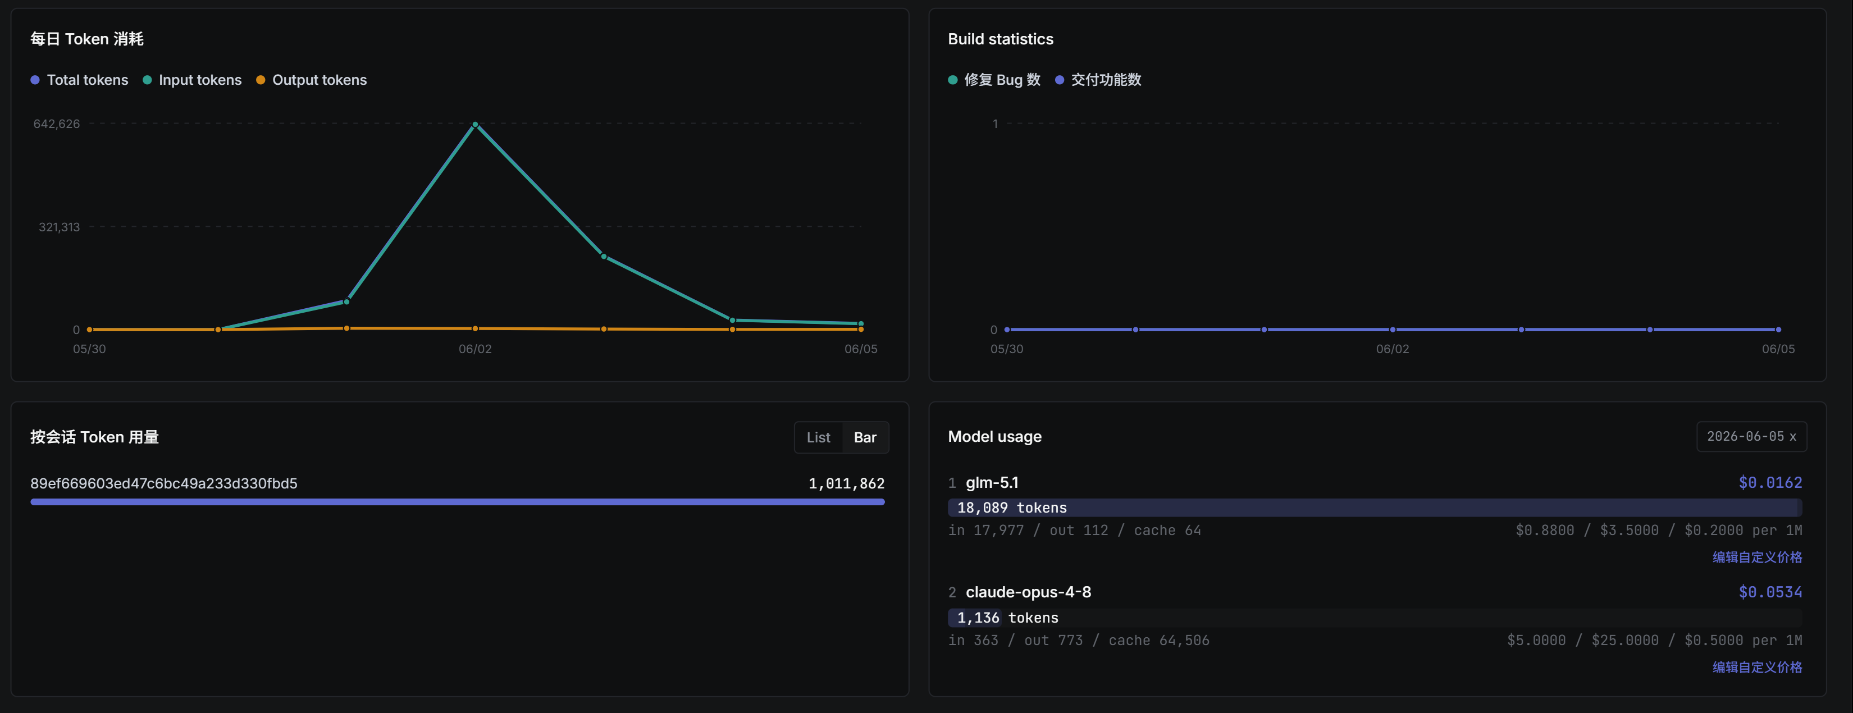Screen dimensions: 1853x713
Task: Open 编辑自定义价格 for claude-opus-4-8
Action: point(1756,667)
